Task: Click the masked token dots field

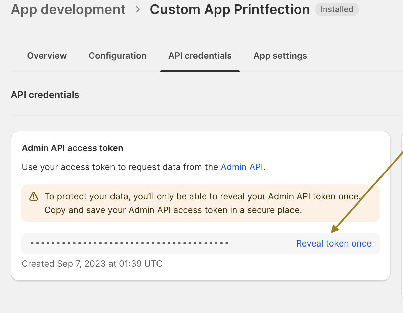Action: pos(130,243)
